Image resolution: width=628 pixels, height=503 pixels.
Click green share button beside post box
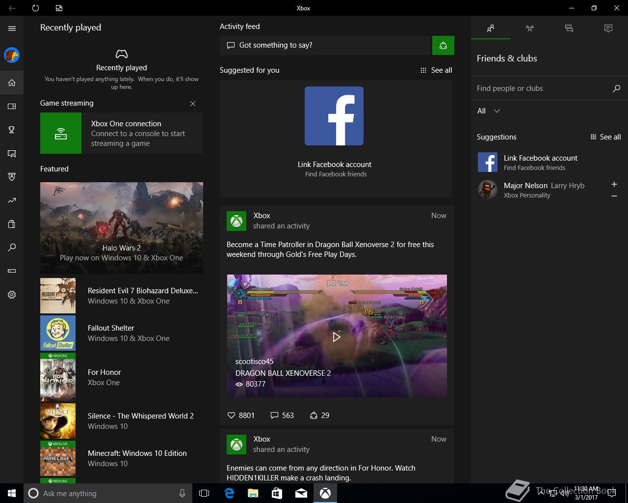(x=443, y=45)
